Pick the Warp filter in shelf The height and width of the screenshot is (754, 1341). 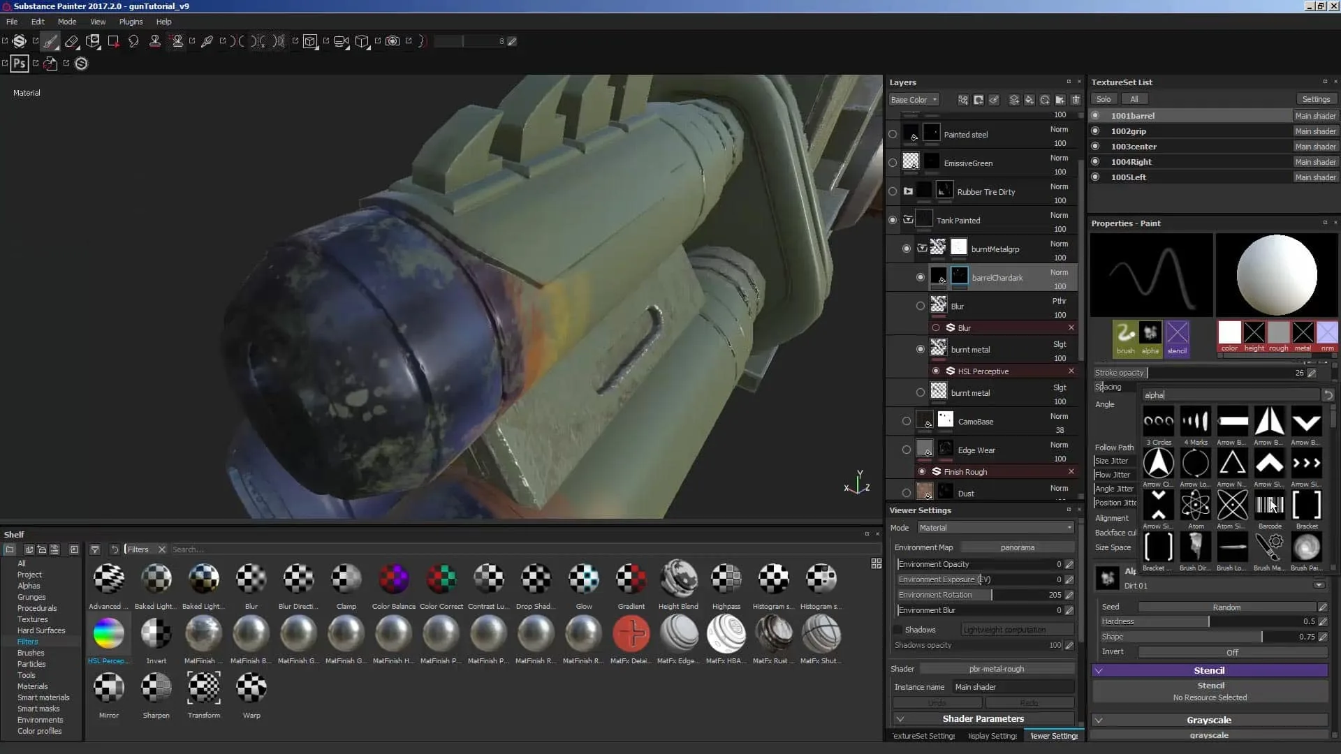pyautogui.click(x=251, y=688)
